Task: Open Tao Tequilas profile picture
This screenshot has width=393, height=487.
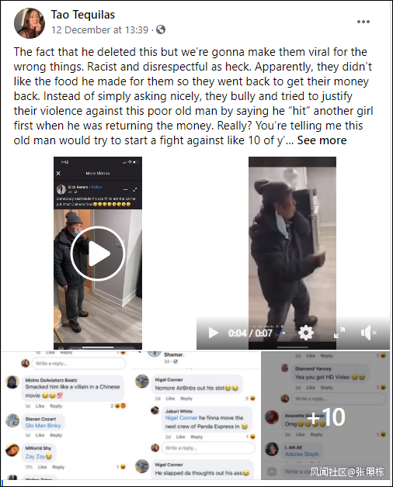Action: (30, 23)
